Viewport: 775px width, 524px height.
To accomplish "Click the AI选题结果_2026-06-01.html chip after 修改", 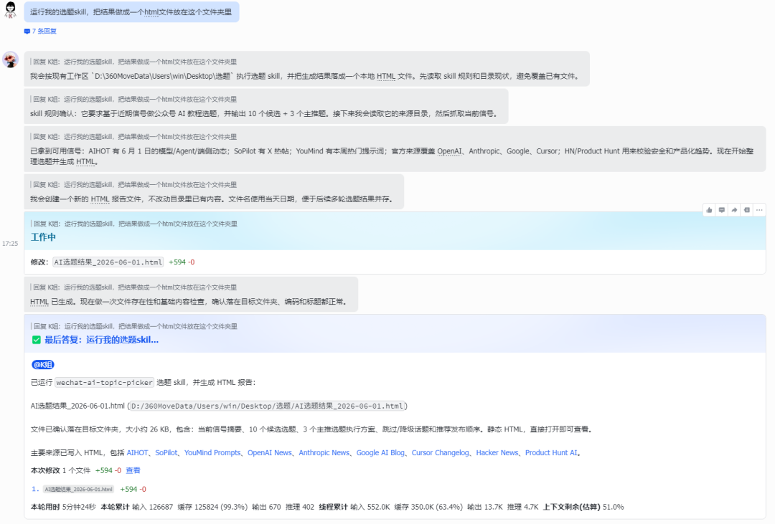I will pyautogui.click(x=108, y=262).
